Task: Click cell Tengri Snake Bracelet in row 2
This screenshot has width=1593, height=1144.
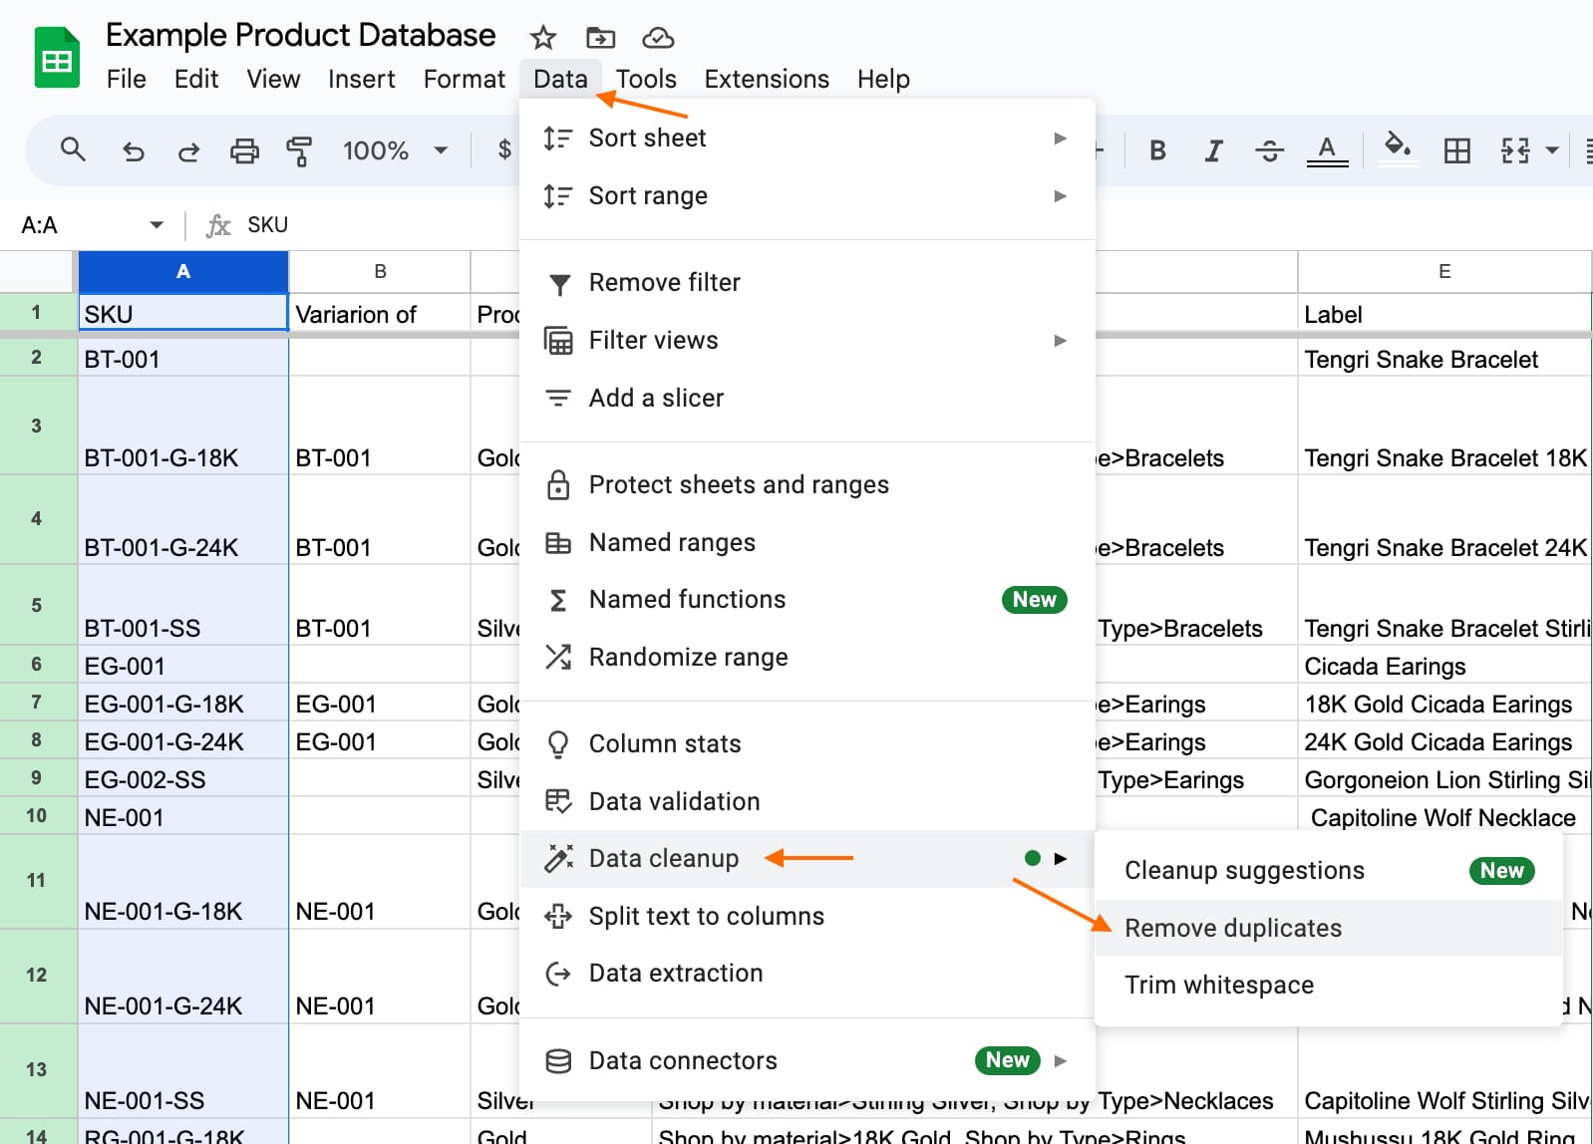Action: point(1444,358)
